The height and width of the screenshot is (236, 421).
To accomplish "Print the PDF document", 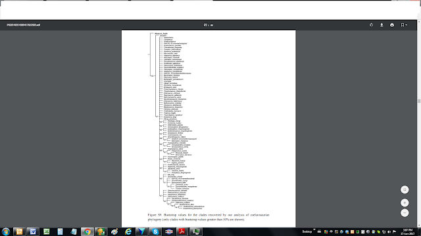I will click(x=392, y=25).
